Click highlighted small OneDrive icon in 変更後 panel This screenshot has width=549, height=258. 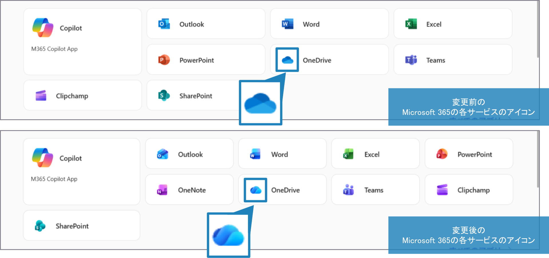[255, 190]
